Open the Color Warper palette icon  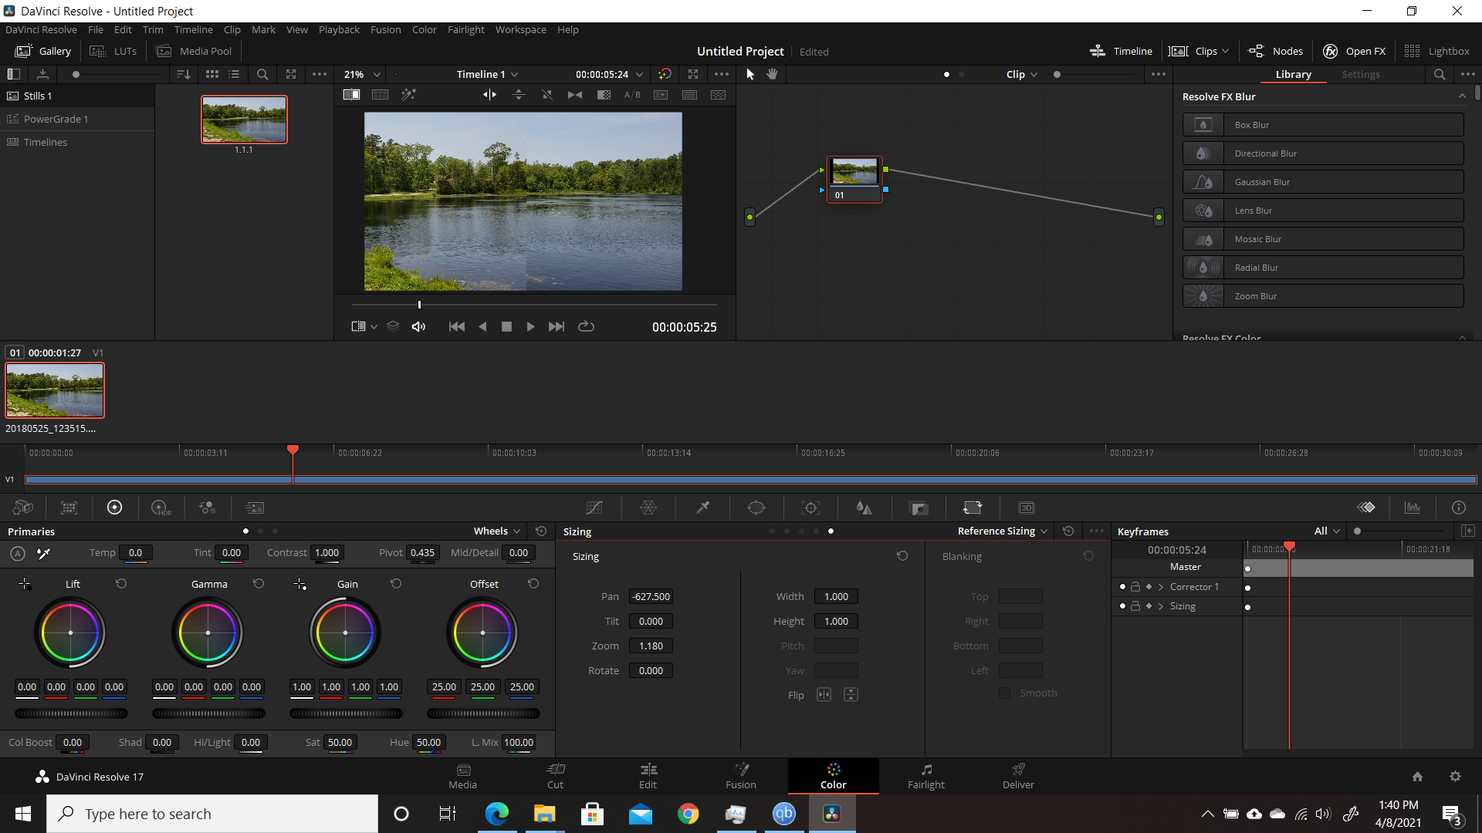point(648,508)
